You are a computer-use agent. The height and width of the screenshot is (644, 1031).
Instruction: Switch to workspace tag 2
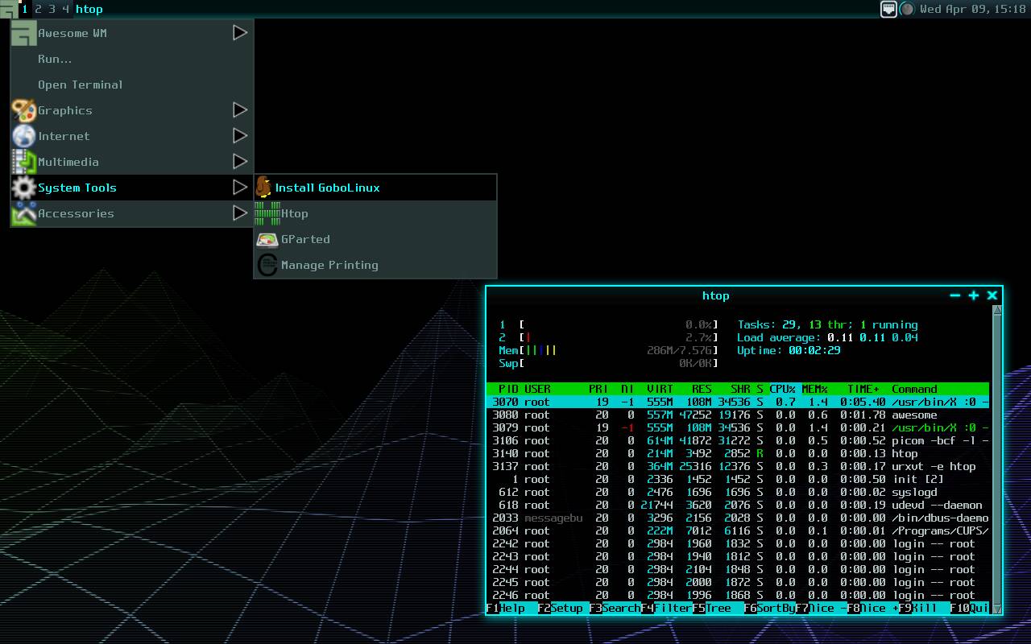(x=38, y=9)
